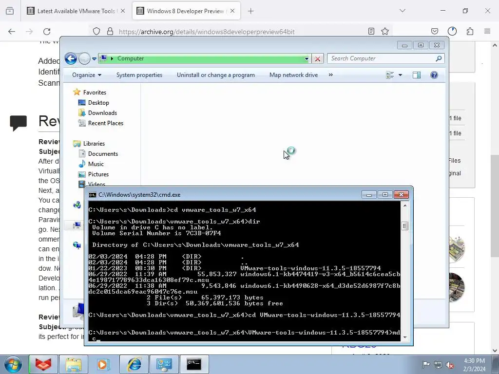499x374 pixels.
Task: Click Explorer back navigation button
Action: click(71, 58)
